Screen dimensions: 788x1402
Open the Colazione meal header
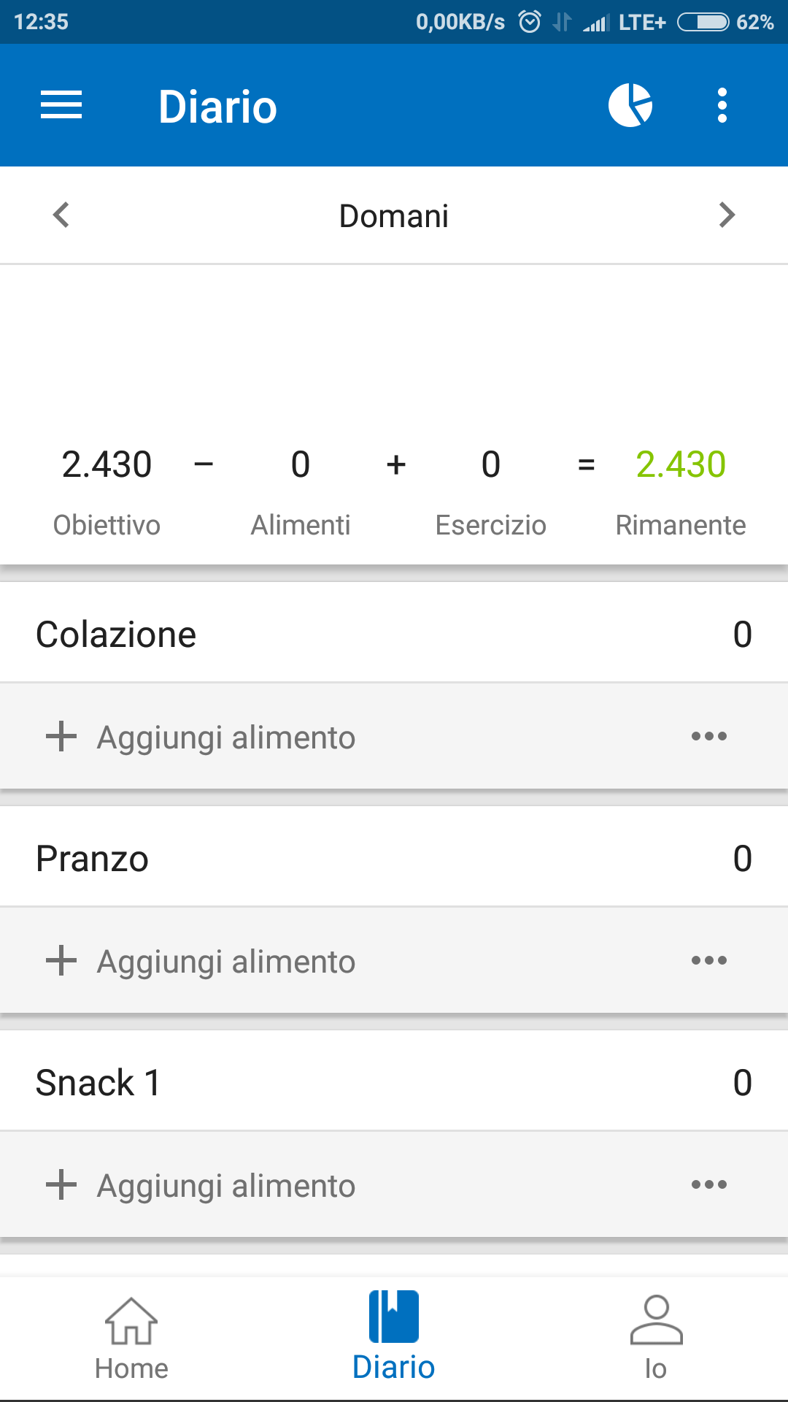pos(117,634)
